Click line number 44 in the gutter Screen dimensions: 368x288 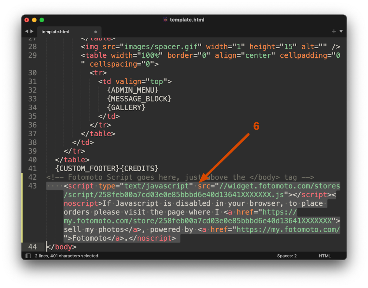[32, 247]
